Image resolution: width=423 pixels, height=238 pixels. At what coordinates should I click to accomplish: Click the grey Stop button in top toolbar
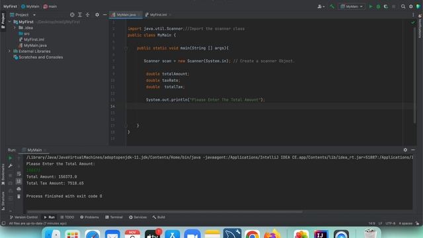[394, 7]
